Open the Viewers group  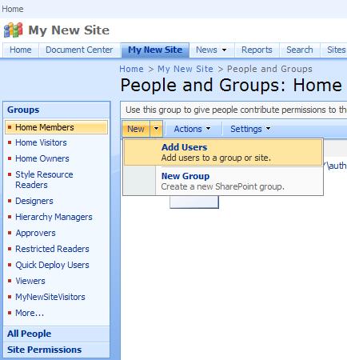[x=30, y=281]
